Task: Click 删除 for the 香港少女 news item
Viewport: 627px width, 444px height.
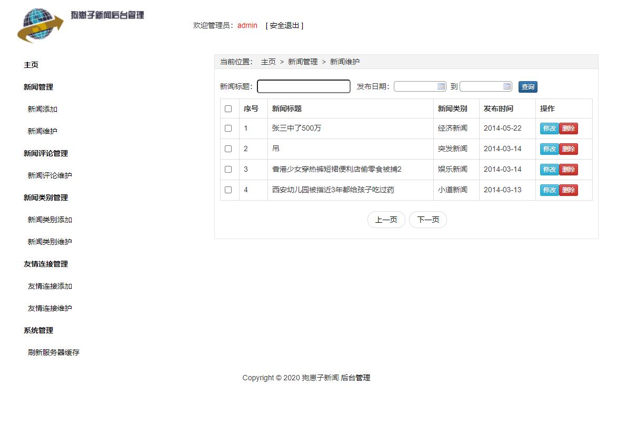Action: [569, 169]
